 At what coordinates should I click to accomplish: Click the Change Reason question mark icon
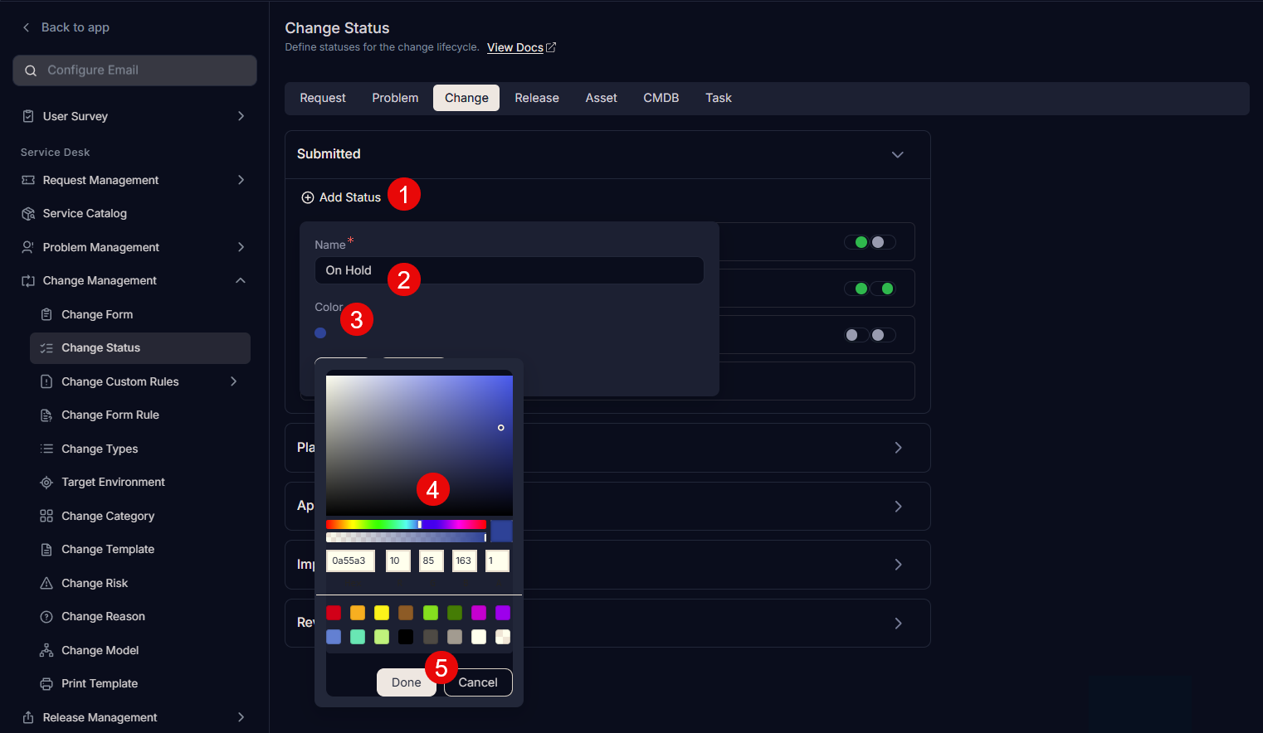(46, 617)
